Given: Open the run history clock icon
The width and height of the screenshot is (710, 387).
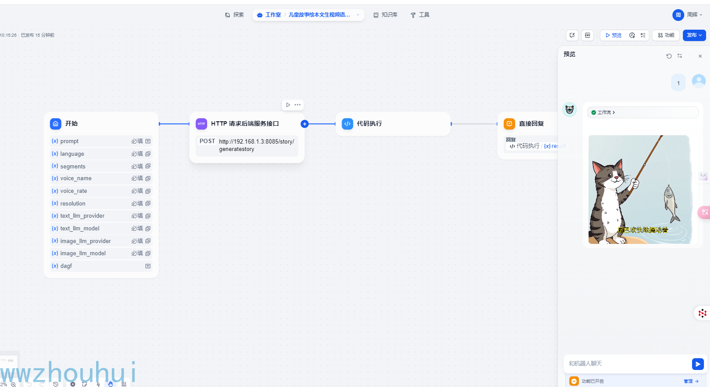Looking at the screenshot, I should point(632,35).
